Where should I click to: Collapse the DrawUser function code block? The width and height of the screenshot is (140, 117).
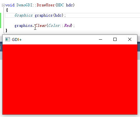(3, 5)
